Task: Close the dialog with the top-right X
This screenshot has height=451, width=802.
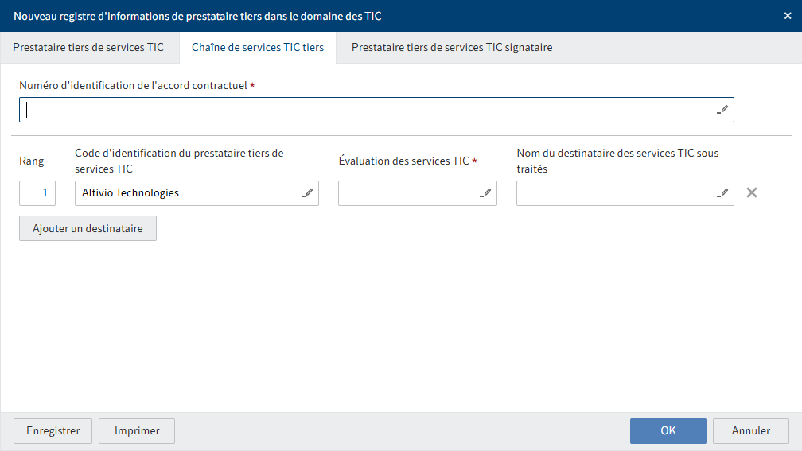Action: (788, 16)
